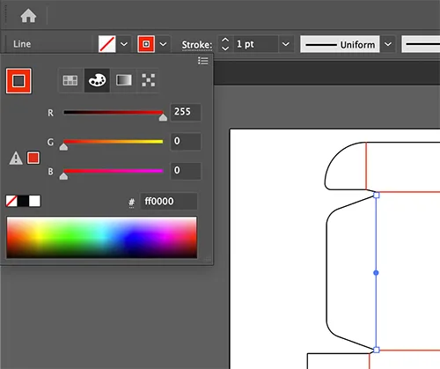Open the Stroke panel link
The width and height of the screenshot is (440, 369).
point(197,45)
